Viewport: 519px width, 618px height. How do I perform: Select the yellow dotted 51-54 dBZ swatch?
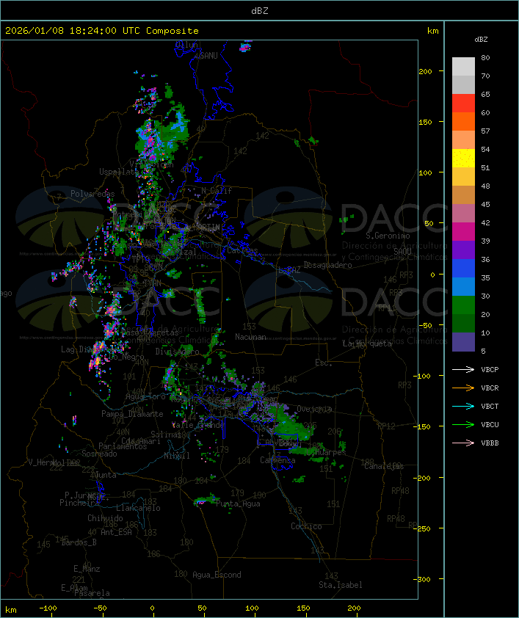[x=463, y=159]
